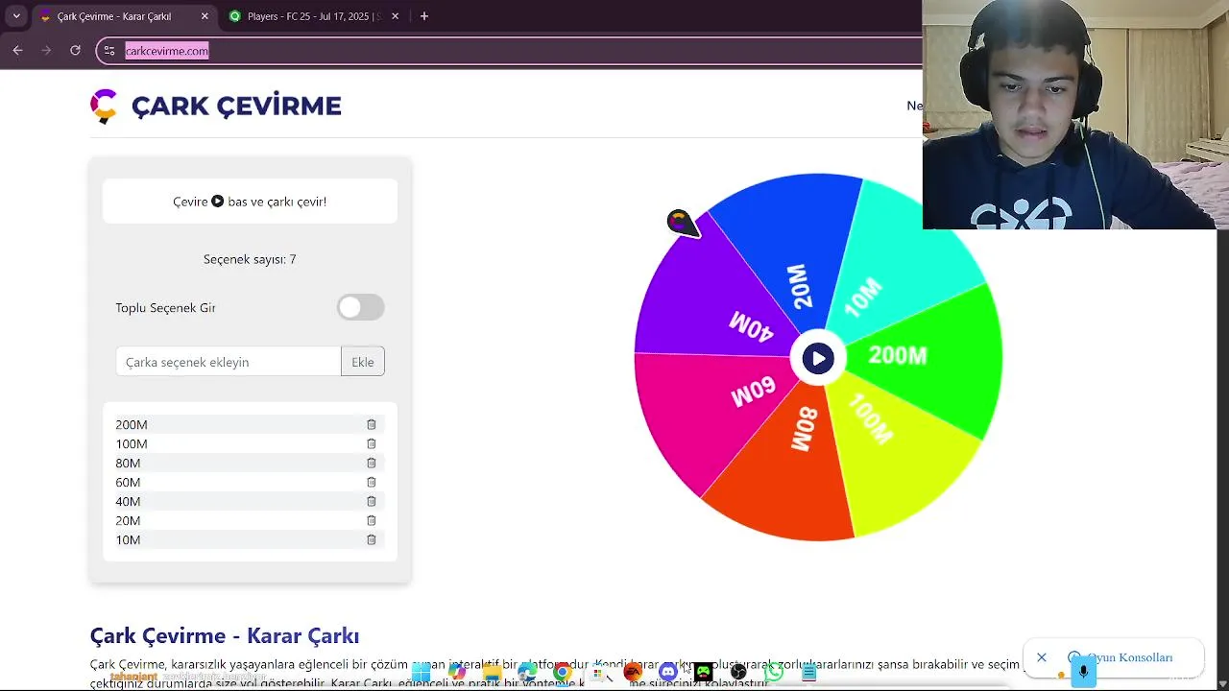
Task: Open the Çark Çevirme logo link
Action: pos(216,106)
